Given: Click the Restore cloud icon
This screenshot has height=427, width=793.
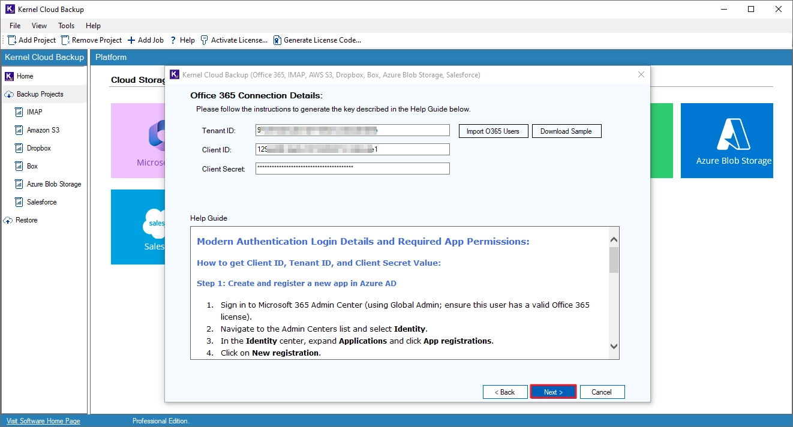Looking at the screenshot, I should tap(9, 220).
